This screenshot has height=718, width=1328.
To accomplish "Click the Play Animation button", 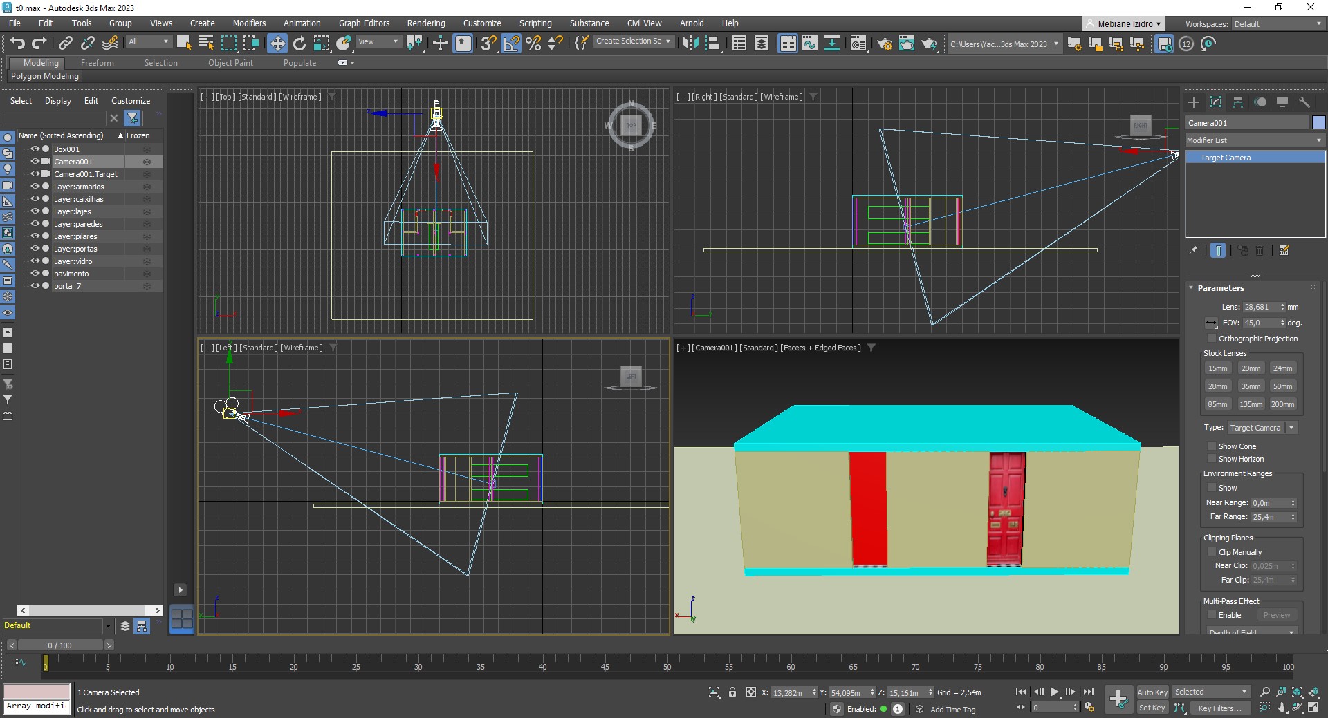I will tap(1054, 692).
